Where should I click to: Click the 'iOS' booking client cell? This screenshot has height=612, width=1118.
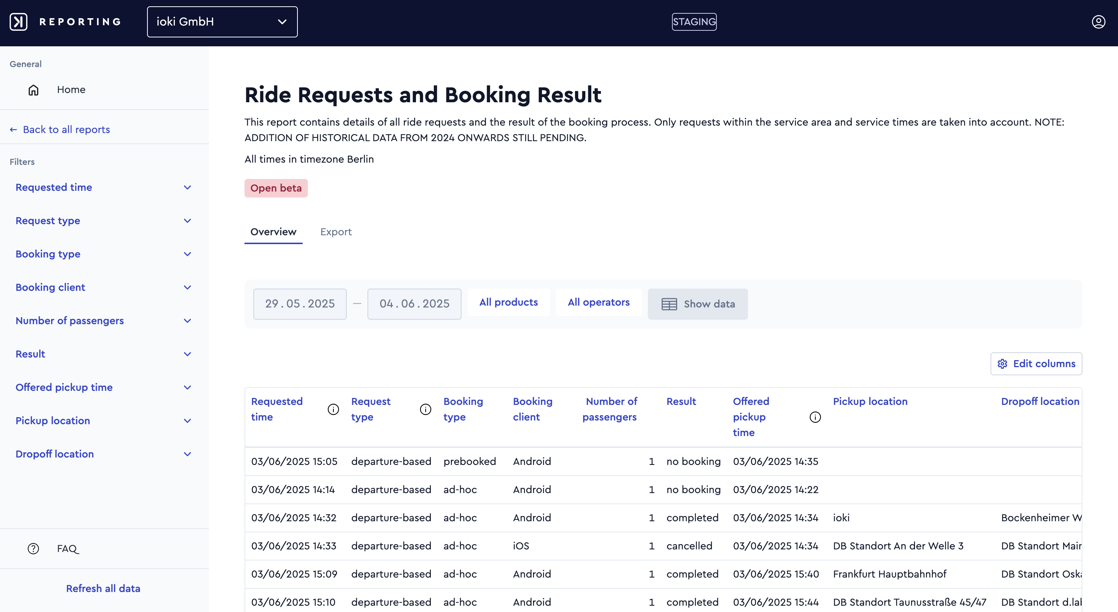coord(521,546)
